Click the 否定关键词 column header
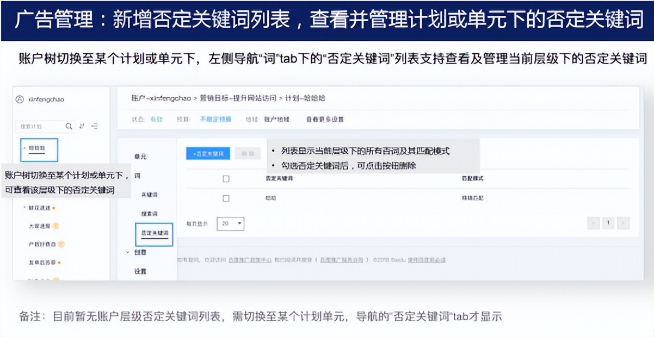This screenshot has height=337, width=654. pos(279,179)
